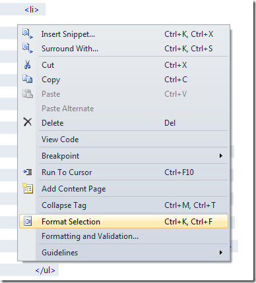The width and height of the screenshot is (256, 283).
Task: Expand the Guidelines submenu arrow
Action: coord(221,253)
